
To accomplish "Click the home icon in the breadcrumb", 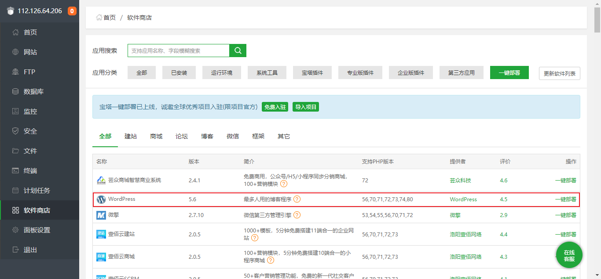I will (x=99, y=17).
